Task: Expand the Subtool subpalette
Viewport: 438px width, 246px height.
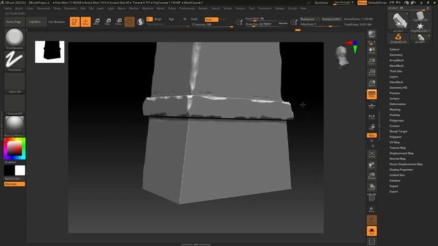Action: [x=394, y=49]
